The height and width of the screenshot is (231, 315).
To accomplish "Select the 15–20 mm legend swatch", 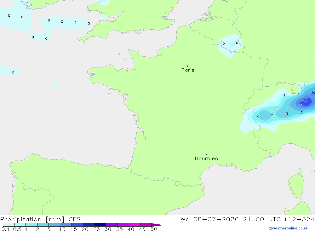I will pos(77,225).
